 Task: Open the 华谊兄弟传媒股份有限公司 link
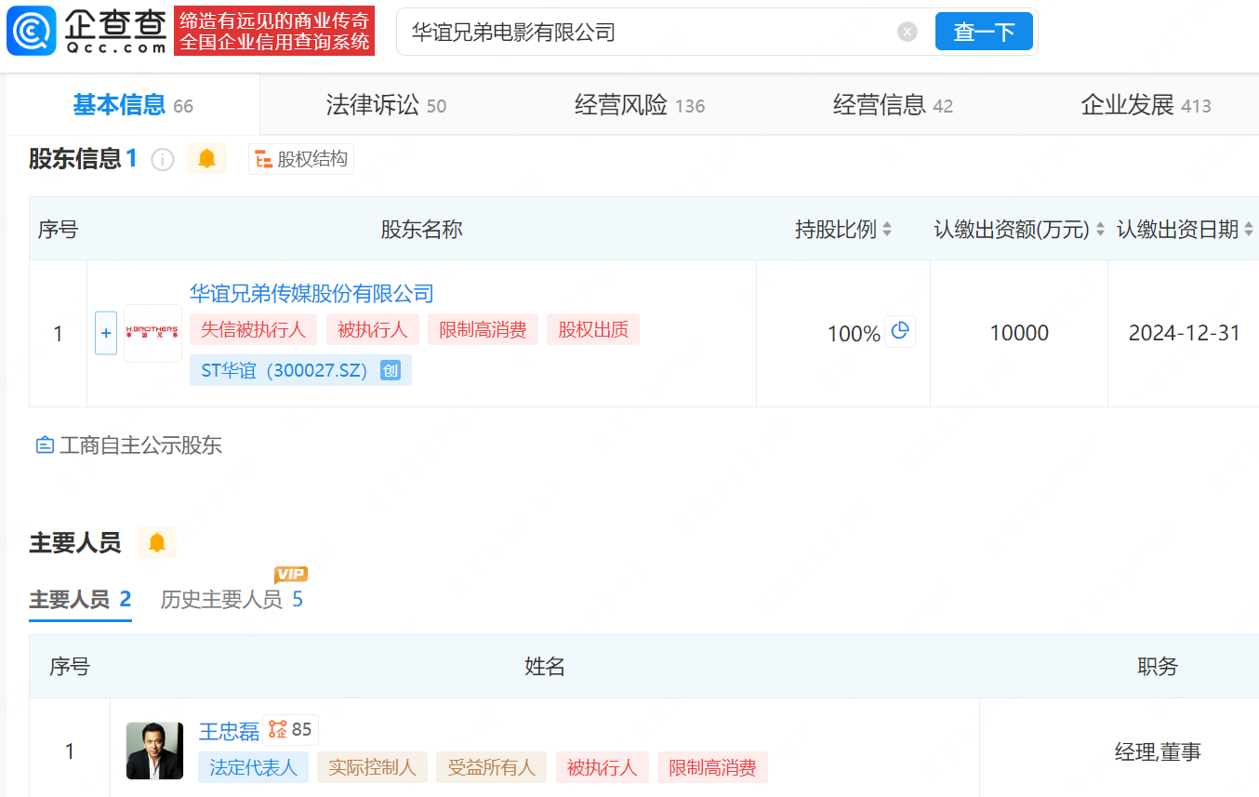pyautogui.click(x=311, y=294)
